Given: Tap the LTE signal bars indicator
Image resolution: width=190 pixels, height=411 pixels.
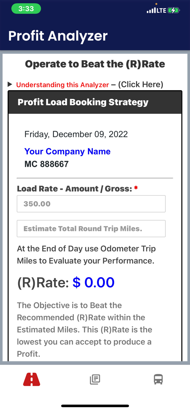Looking at the screenshot, I should pyautogui.click(x=152, y=10).
